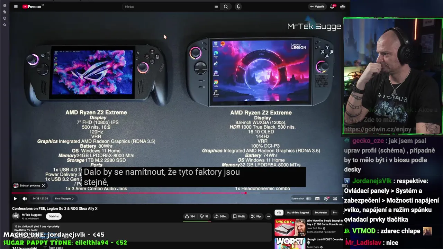This screenshot has width=443, height=249.
Task: Open the on-screen keyboard icon in search box
Action: [x=216, y=7]
